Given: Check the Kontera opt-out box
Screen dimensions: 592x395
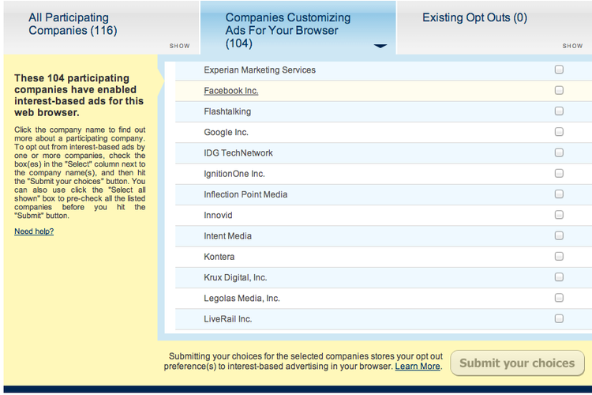Looking at the screenshot, I should click(x=559, y=257).
